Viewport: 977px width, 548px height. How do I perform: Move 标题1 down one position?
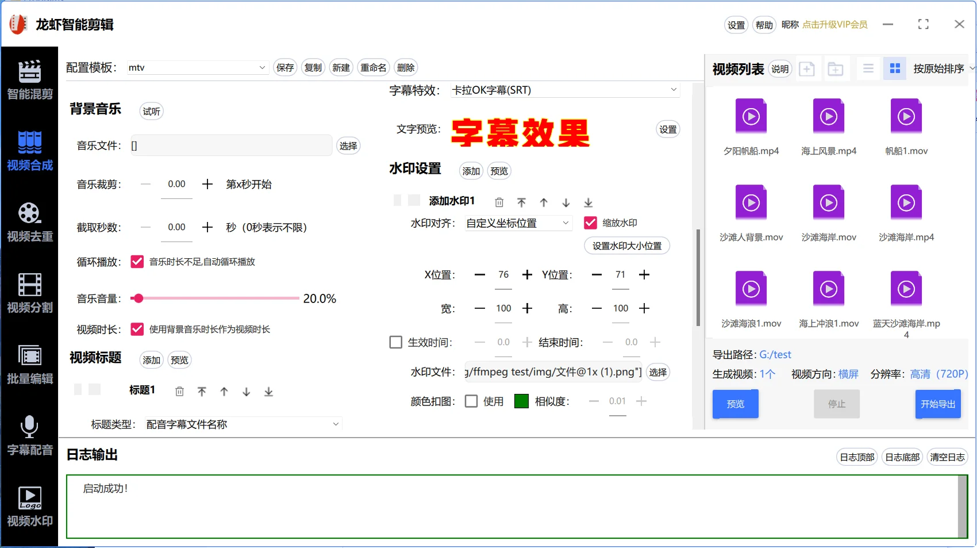(x=246, y=392)
